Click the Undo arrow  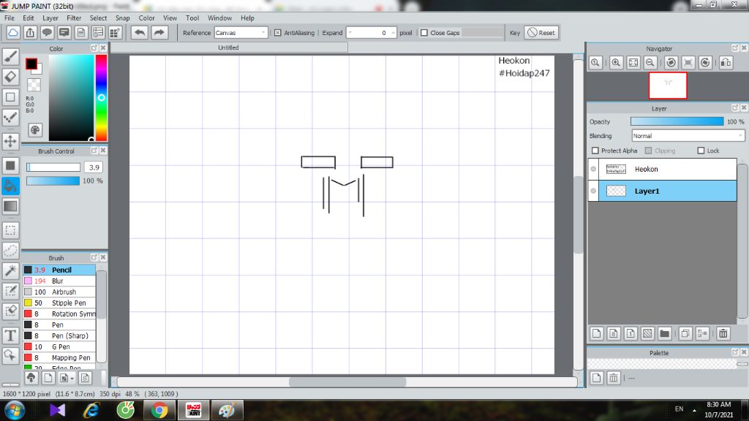140,32
